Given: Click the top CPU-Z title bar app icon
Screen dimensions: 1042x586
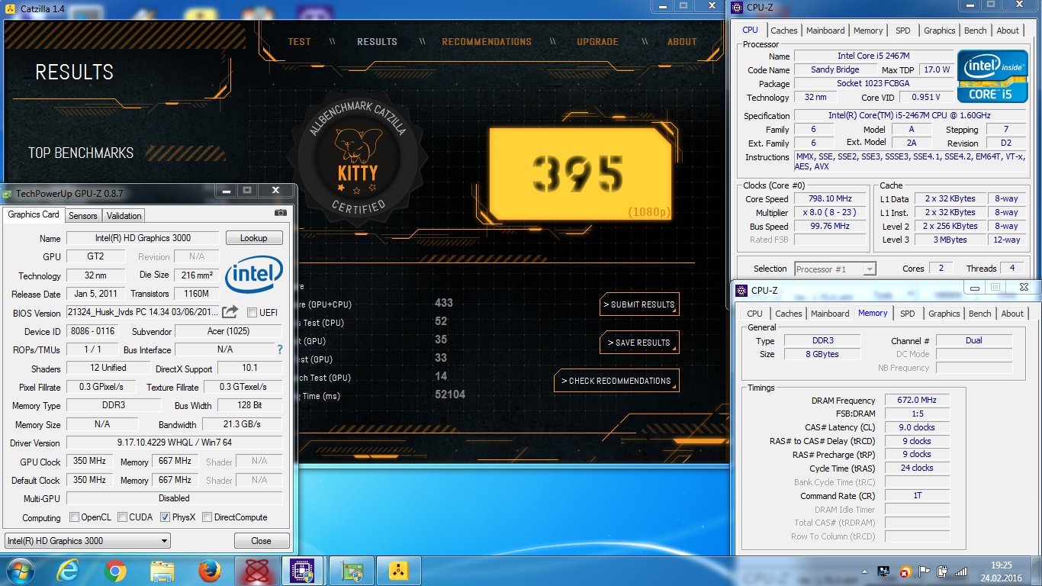Looking at the screenshot, I should click(x=737, y=8).
